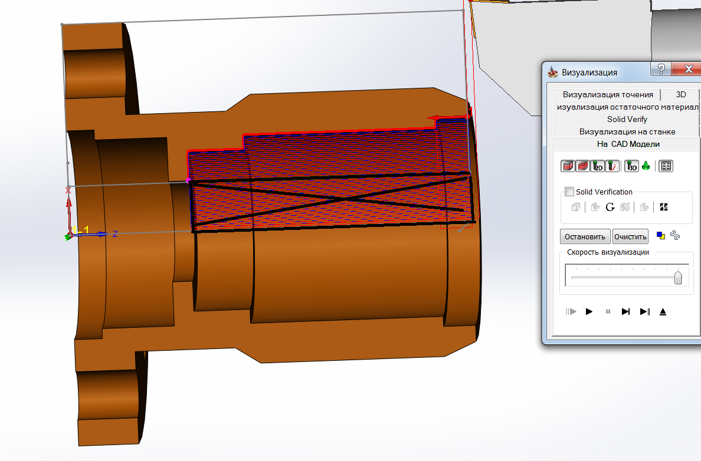Open the 3D visualization tab
Viewport: 701px width, 461px height.
(680, 95)
